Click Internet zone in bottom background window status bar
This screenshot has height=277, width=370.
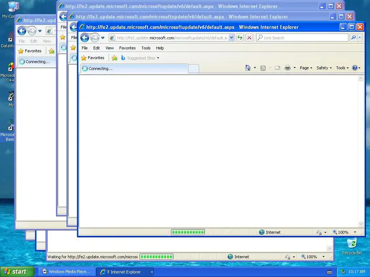tap(238, 257)
